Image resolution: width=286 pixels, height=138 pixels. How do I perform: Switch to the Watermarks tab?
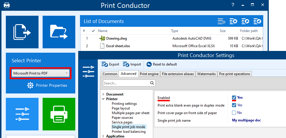point(207,74)
